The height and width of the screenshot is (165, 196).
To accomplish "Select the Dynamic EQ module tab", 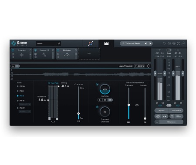I will tap(44, 53).
